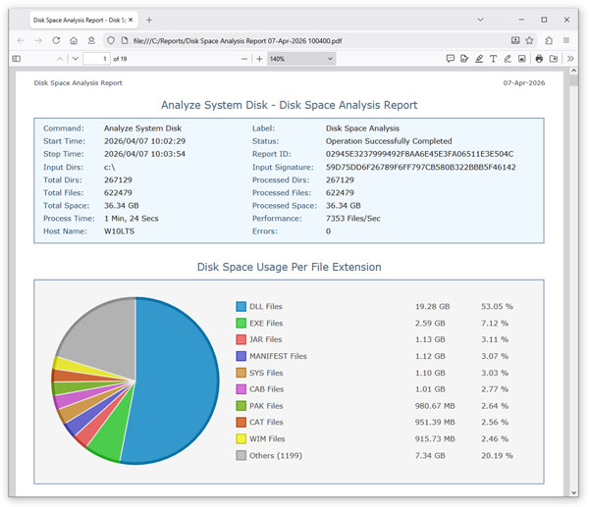
Task: Click the Process Time 1 Min, 24 Secs
Action: pyautogui.click(x=132, y=219)
